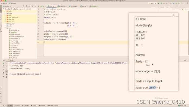
Task: Stop process square icon in Run panel
Action: tap(4, 69)
